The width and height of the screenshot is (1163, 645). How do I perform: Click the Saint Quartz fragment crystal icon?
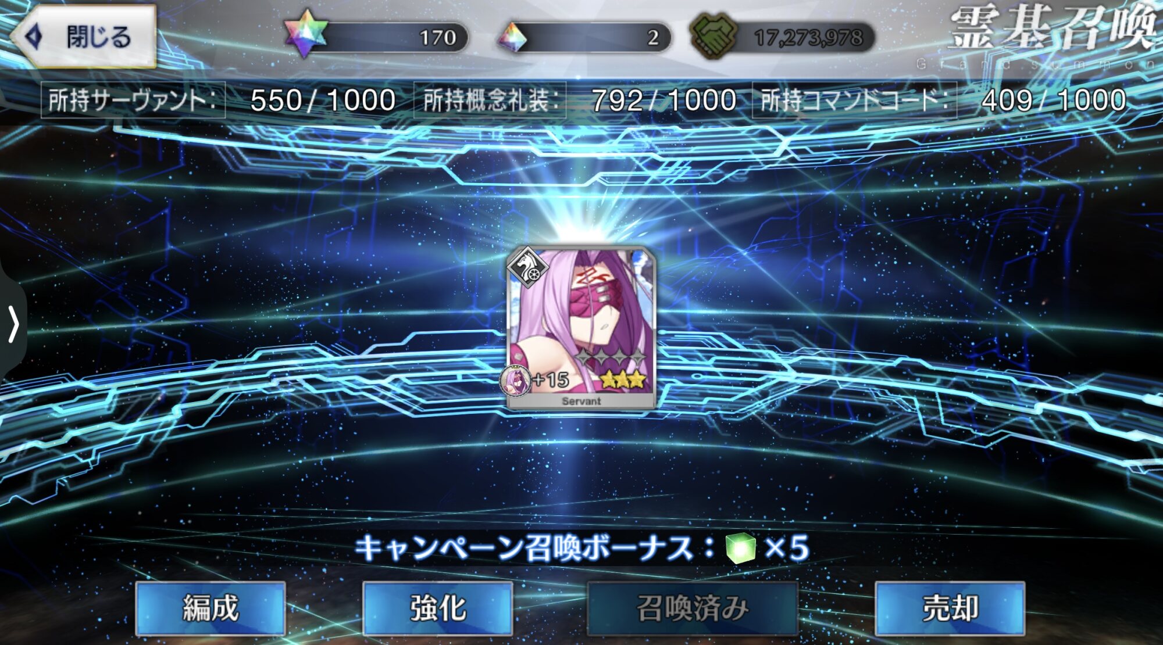512,38
